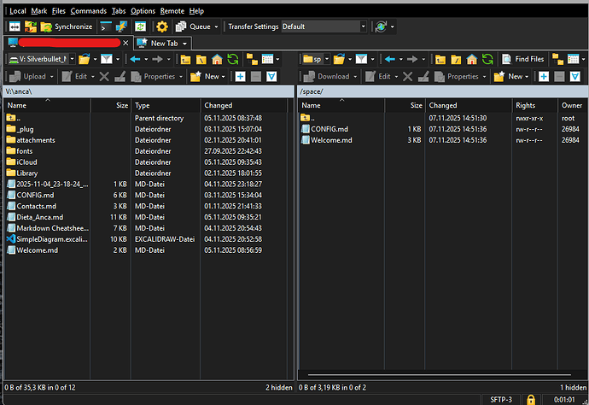589x405 pixels.
Task: Click the delete X icon in remote panel
Action: pyautogui.click(x=408, y=76)
